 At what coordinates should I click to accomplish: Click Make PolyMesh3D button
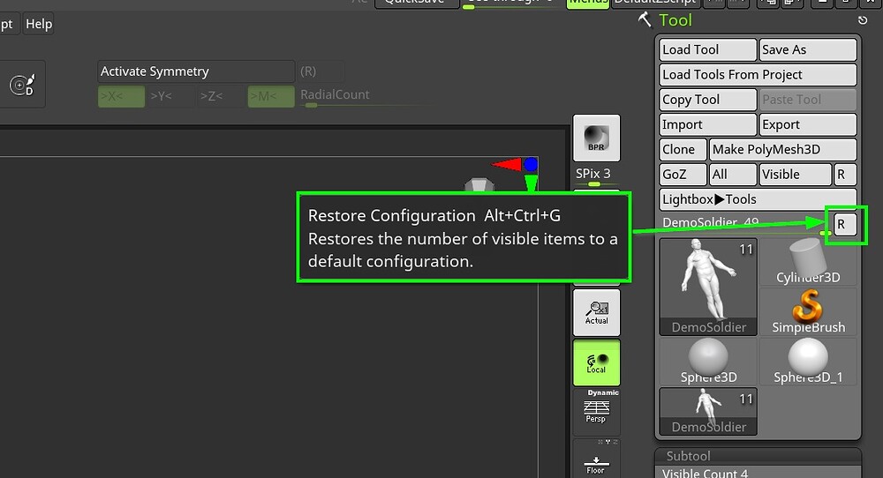[782, 150]
